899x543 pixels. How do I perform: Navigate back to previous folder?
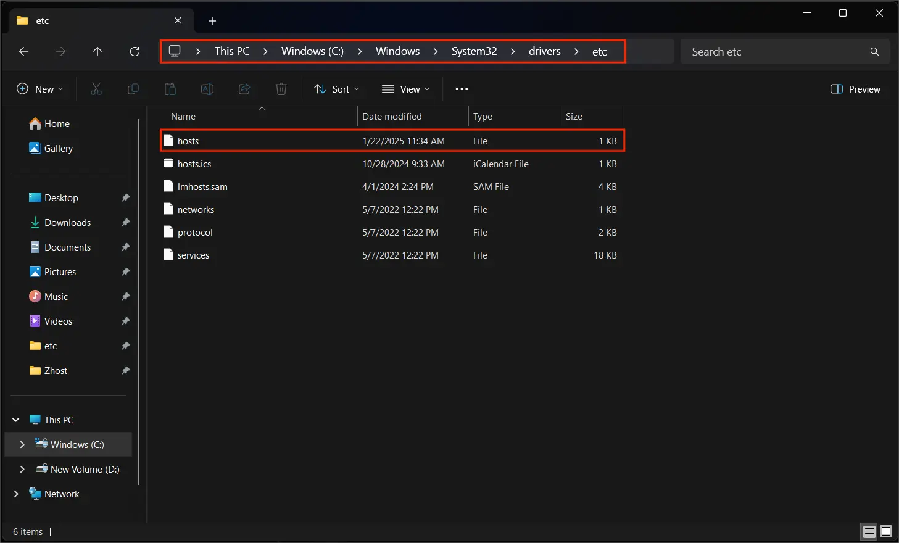pyautogui.click(x=24, y=51)
